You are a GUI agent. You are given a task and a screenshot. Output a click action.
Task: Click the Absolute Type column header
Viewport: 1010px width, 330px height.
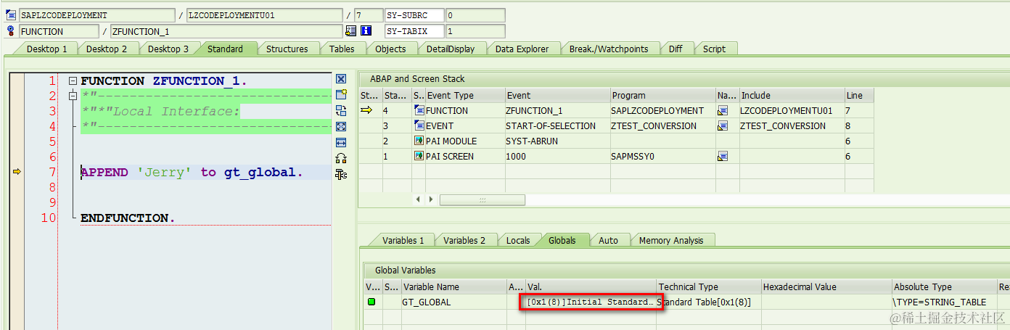[x=945, y=287]
